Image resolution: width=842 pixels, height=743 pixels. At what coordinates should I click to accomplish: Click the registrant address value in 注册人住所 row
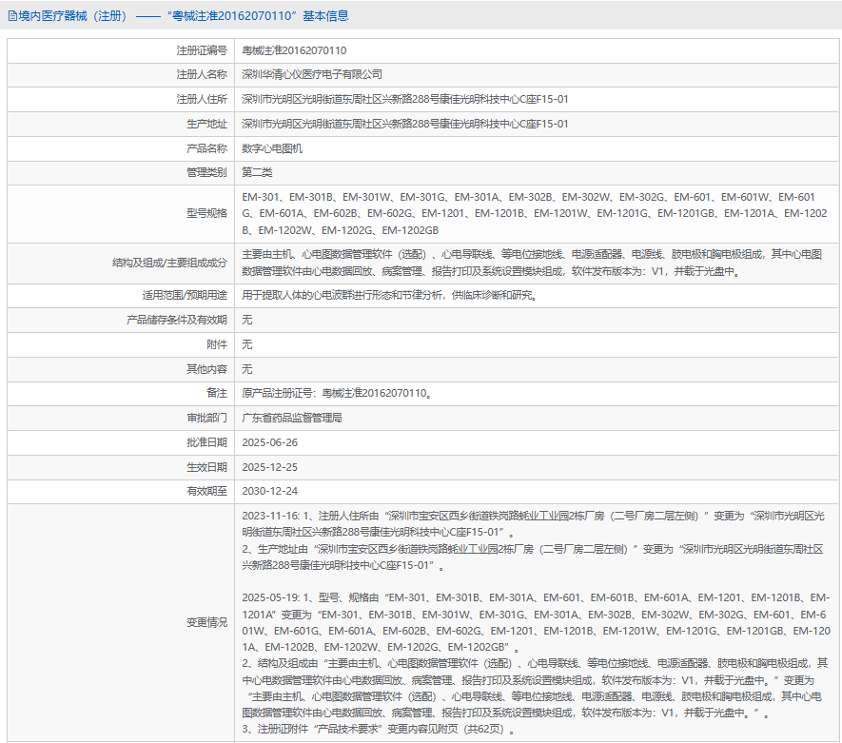pos(405,99)
